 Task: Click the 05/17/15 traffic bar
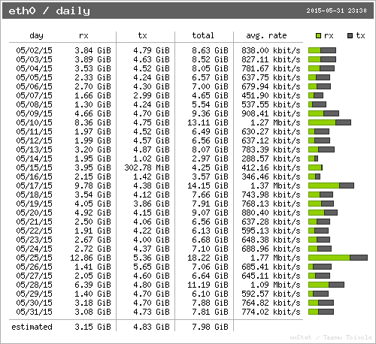point(331,186)
